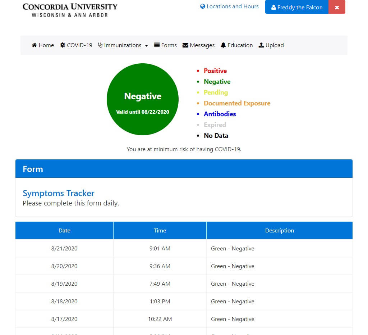The height and width of the screenshot is (335, 368).
Task: Go to the Forms page
Action: pyautogui.click(x=165, y=45)
